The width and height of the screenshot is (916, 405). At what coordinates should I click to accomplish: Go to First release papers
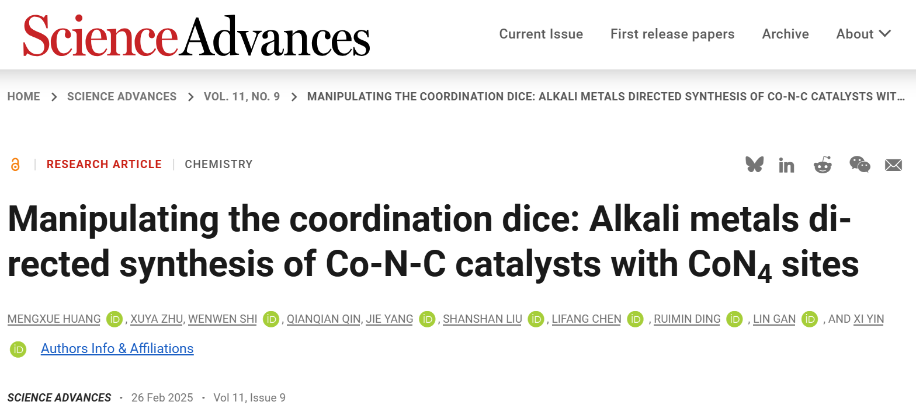672,34
